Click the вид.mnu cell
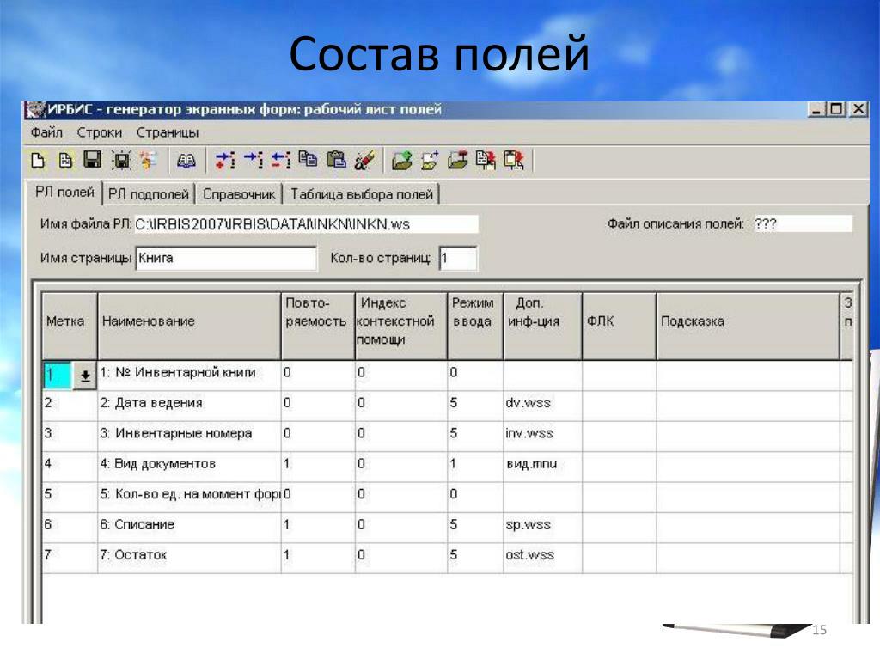Image resolution: width=880 pixels, height=660 pixels. point(542,467)
